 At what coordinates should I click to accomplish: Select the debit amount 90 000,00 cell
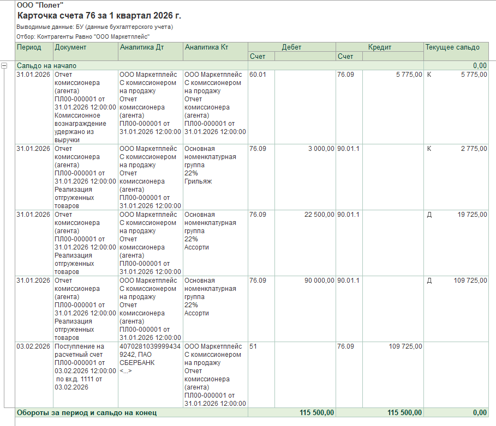pyautogui.click(x=304, y=281)
